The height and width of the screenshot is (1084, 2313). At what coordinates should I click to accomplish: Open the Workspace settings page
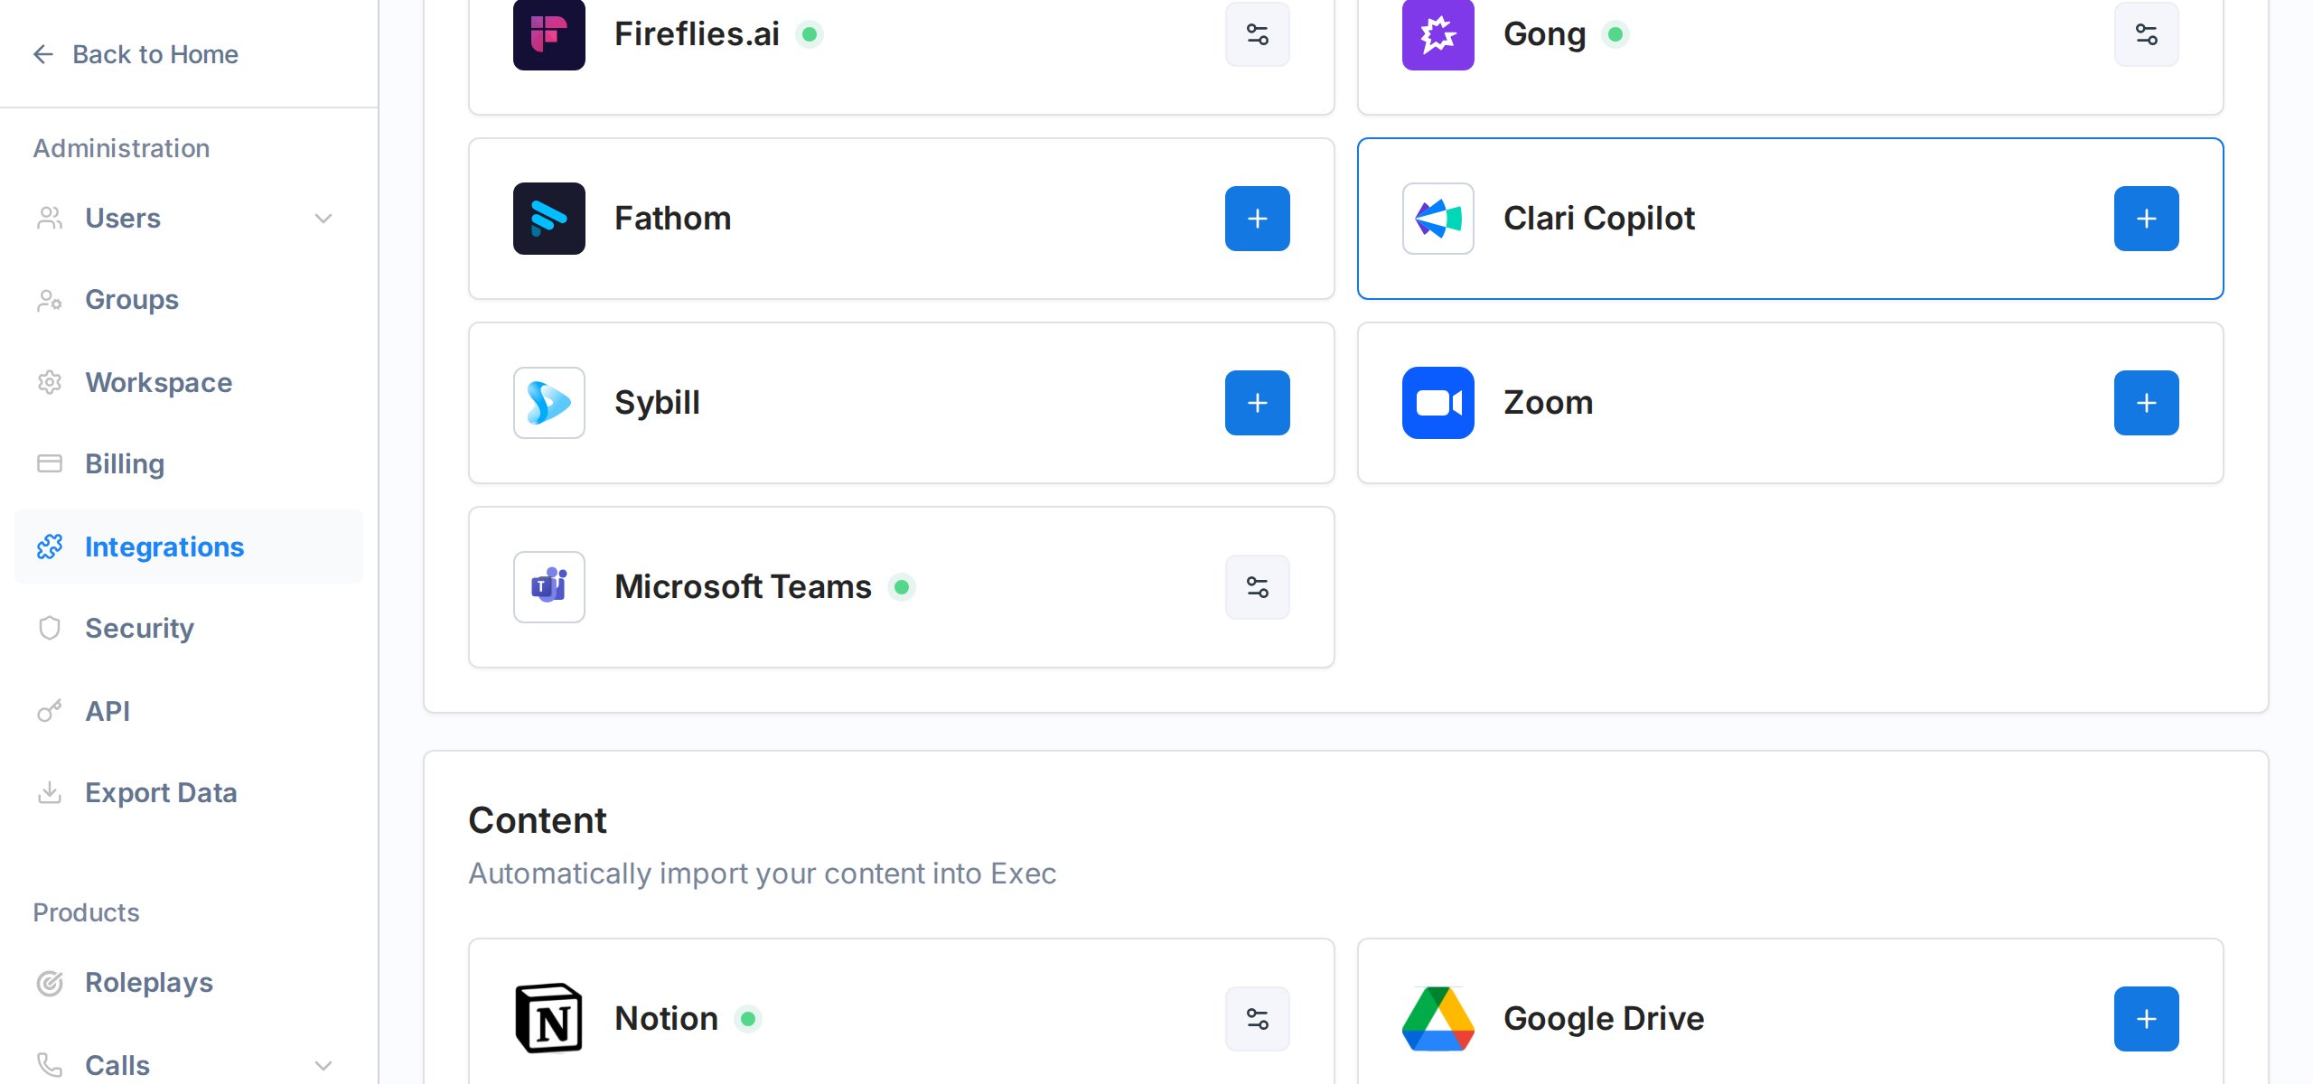click(x=188, y=382)
